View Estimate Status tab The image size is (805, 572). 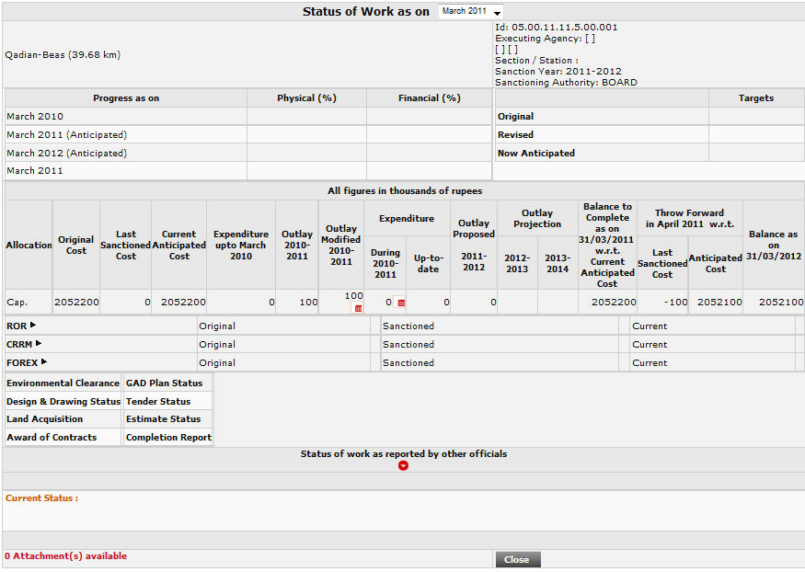click(x=163, y=419)
